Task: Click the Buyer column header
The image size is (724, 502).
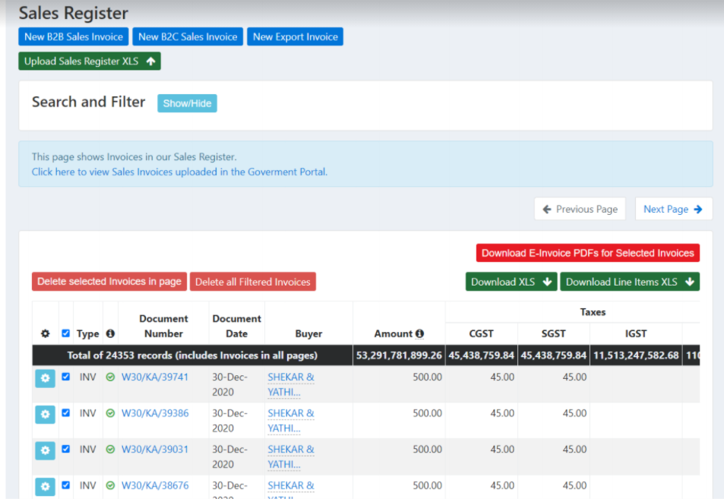Action: pyautogui.click(x=308, y=333)
